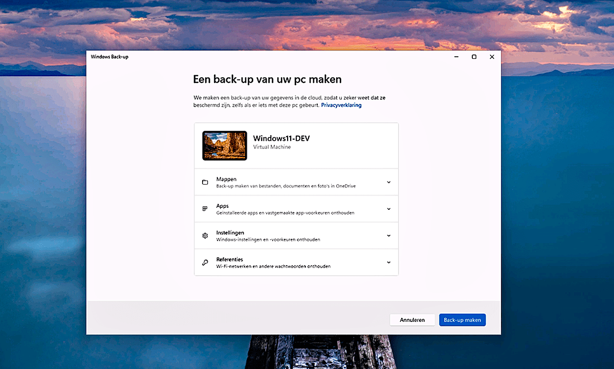Click the heading Een back-up van uw pc maken

click(x=267, y=79)
